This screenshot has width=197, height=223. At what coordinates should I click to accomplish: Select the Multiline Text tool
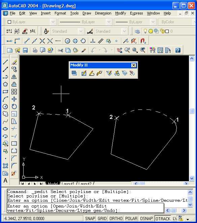coord(5,181)
